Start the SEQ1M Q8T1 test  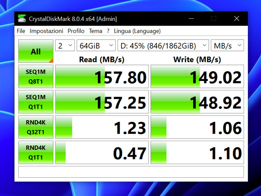pos(36,77)
